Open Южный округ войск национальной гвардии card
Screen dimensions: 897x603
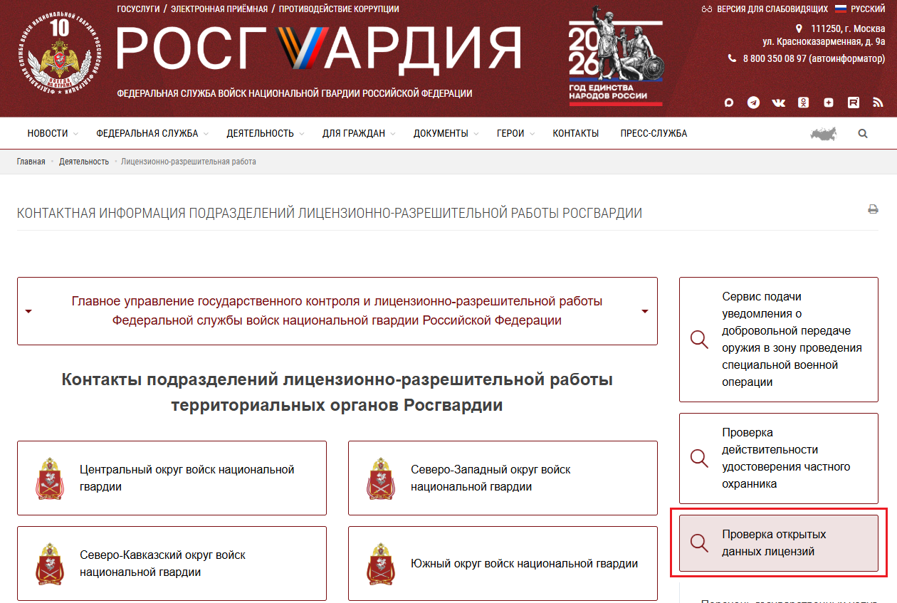pos(503,563)
